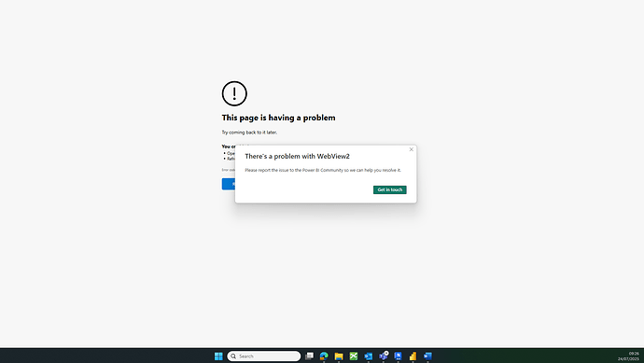Open Task View from the taskbar
Viewport: 644px width, 363px height.
pyautogui.click(x=309, y=356)
